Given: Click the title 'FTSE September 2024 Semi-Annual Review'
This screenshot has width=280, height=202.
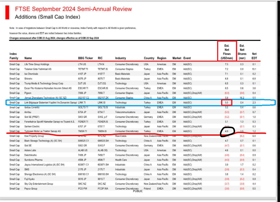Looking at the screenshot, I should [73, 9].
